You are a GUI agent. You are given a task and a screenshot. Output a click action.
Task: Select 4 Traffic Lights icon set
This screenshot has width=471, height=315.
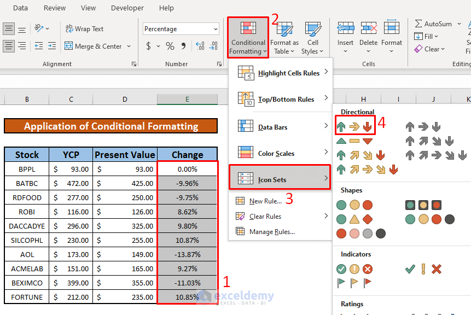point(429,219)
